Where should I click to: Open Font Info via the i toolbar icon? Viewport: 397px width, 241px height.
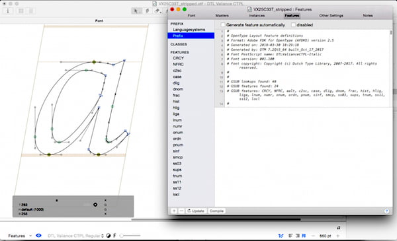pos(8,11)
